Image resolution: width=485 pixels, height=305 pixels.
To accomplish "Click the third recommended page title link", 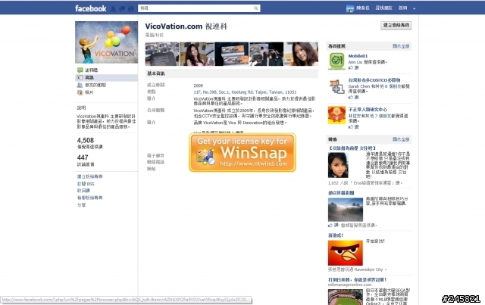I will (x=368, y=110).
